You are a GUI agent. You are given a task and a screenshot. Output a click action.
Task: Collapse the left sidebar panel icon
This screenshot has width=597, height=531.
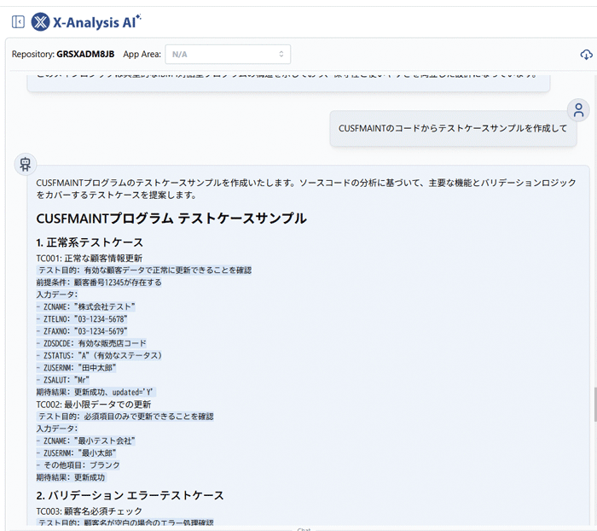18,21
